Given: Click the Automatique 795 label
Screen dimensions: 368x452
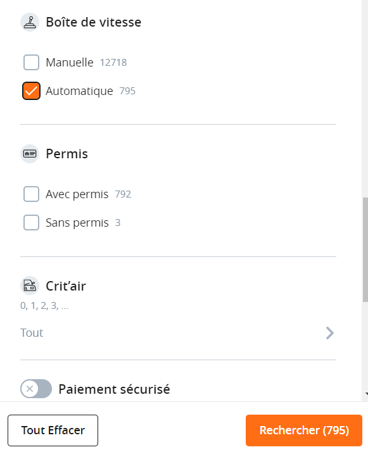Looking at the screenshot, I should pyautogui.click(x=91, y=91).
